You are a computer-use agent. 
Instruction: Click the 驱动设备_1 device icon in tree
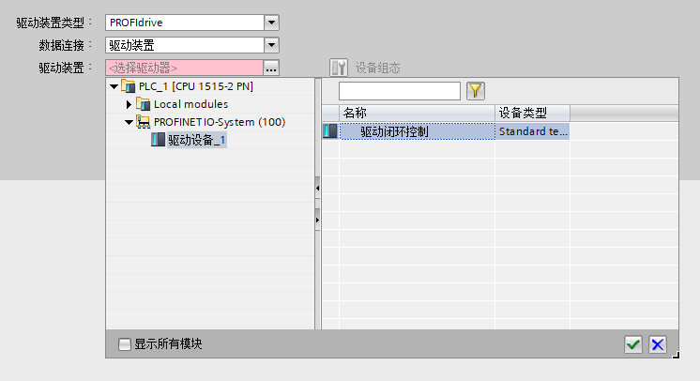[158, 140]
